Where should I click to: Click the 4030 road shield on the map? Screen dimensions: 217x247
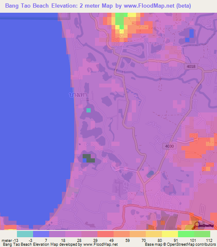[170, 146]
